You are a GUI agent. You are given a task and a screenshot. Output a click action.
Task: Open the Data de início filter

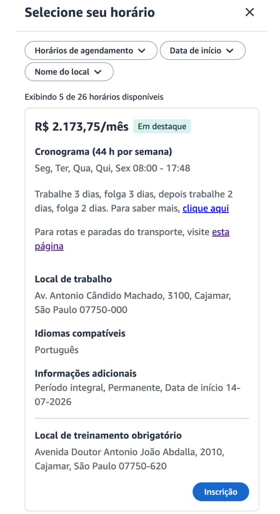pyautogui.click(x=203, y=50)
